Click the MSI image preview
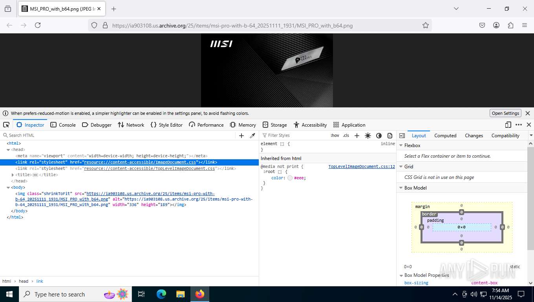Image resolution: width=534 pixels, height=302 pixels. point(267,70)
